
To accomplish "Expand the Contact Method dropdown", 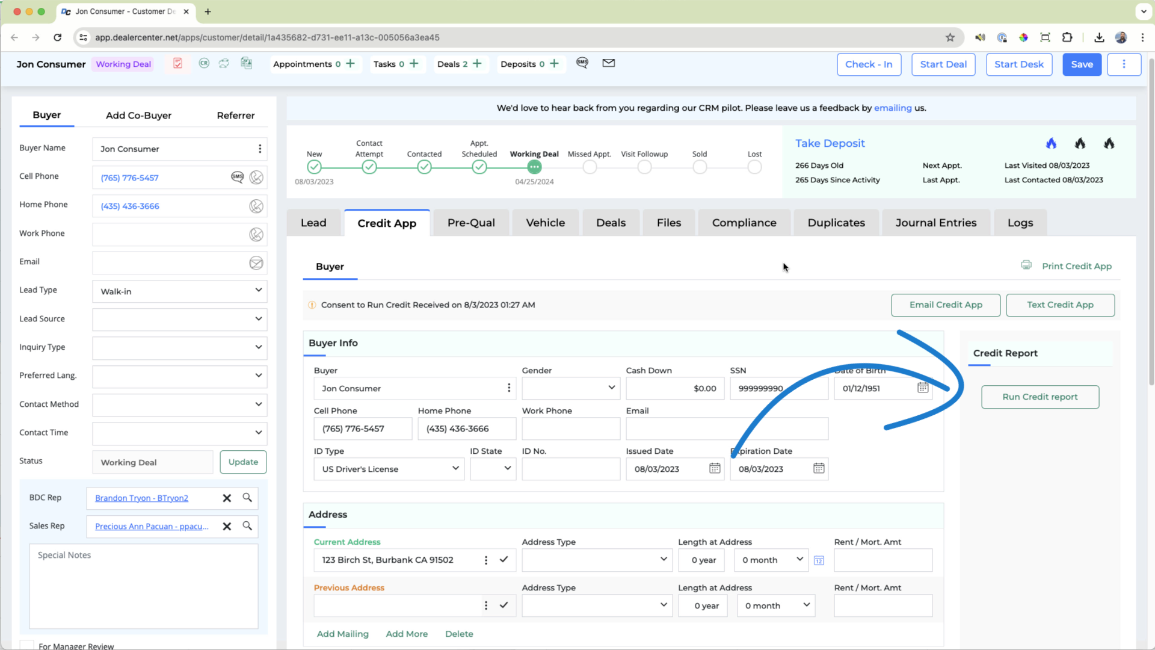I will [179, 404].
